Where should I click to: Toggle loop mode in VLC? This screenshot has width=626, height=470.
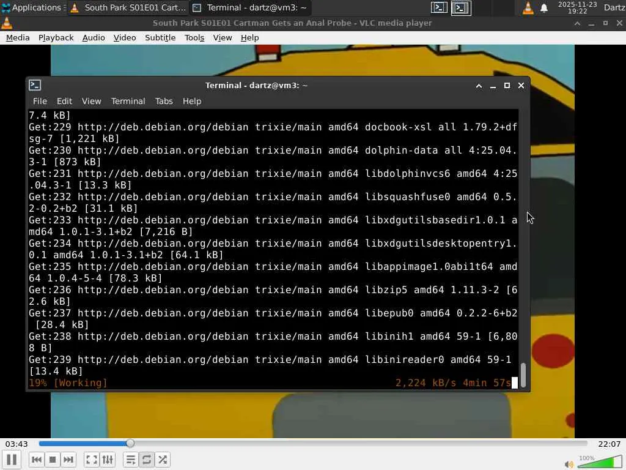(147, 460)
